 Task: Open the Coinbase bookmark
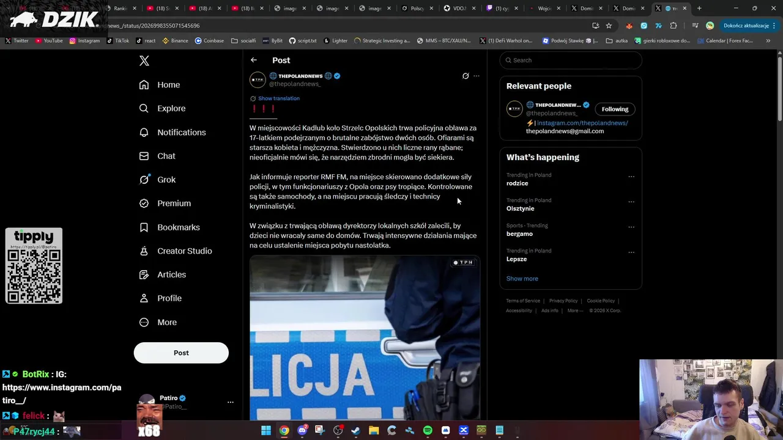click(x=209, y=41)
